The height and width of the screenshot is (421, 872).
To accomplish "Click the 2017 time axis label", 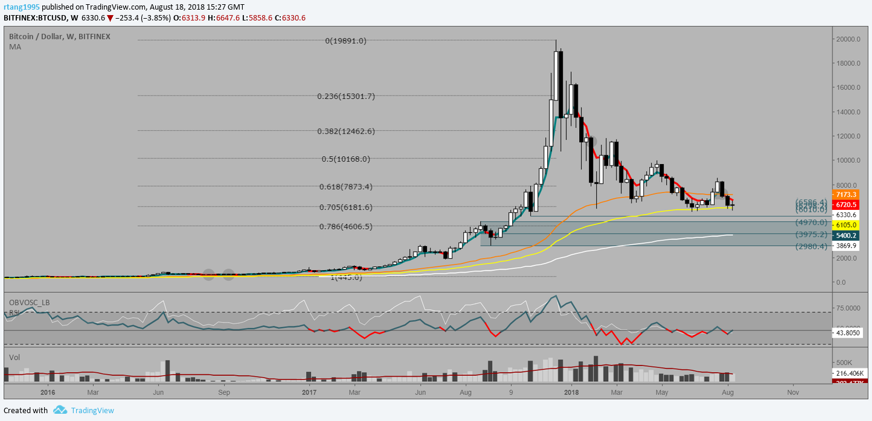I will 310,392.
